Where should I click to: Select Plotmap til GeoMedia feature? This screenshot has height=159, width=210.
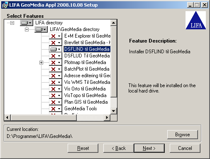point(85,62)
